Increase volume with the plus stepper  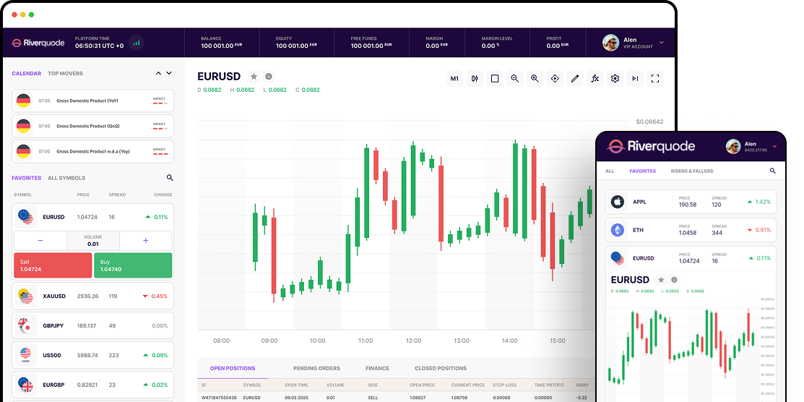145,241
